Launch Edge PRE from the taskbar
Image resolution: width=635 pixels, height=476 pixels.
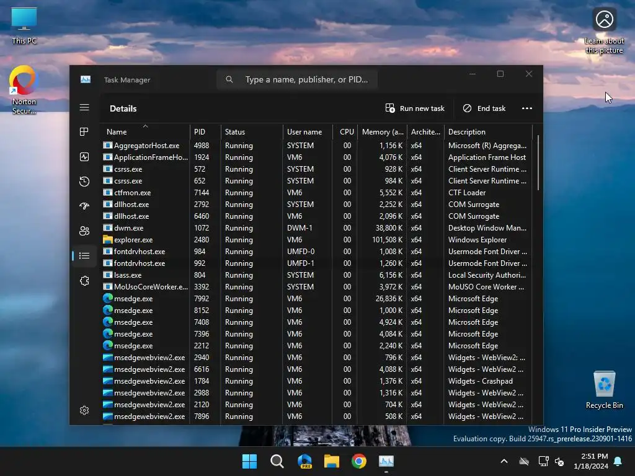coord(304,461)
